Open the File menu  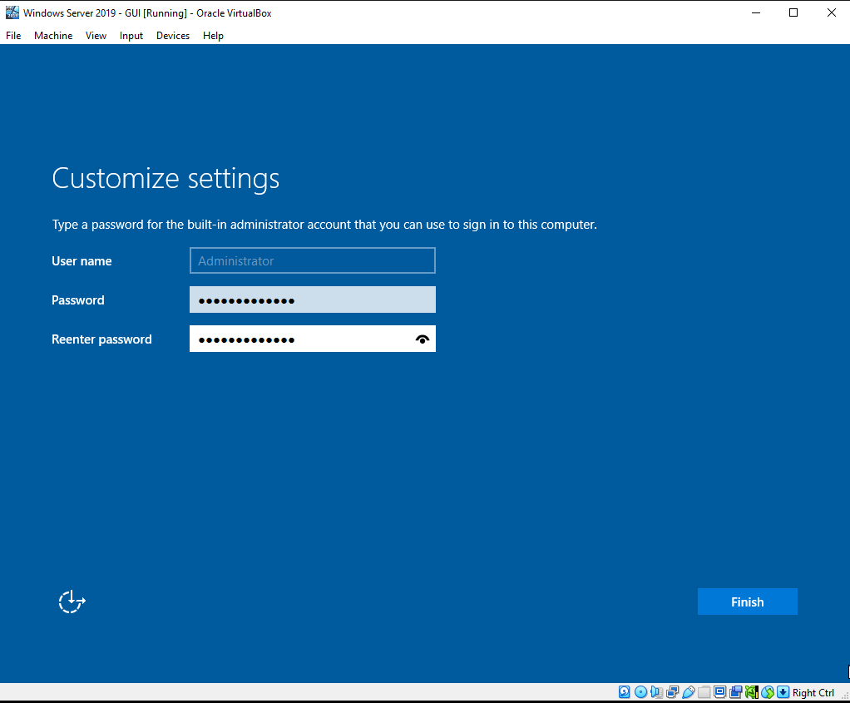click(x=13, y=35)
